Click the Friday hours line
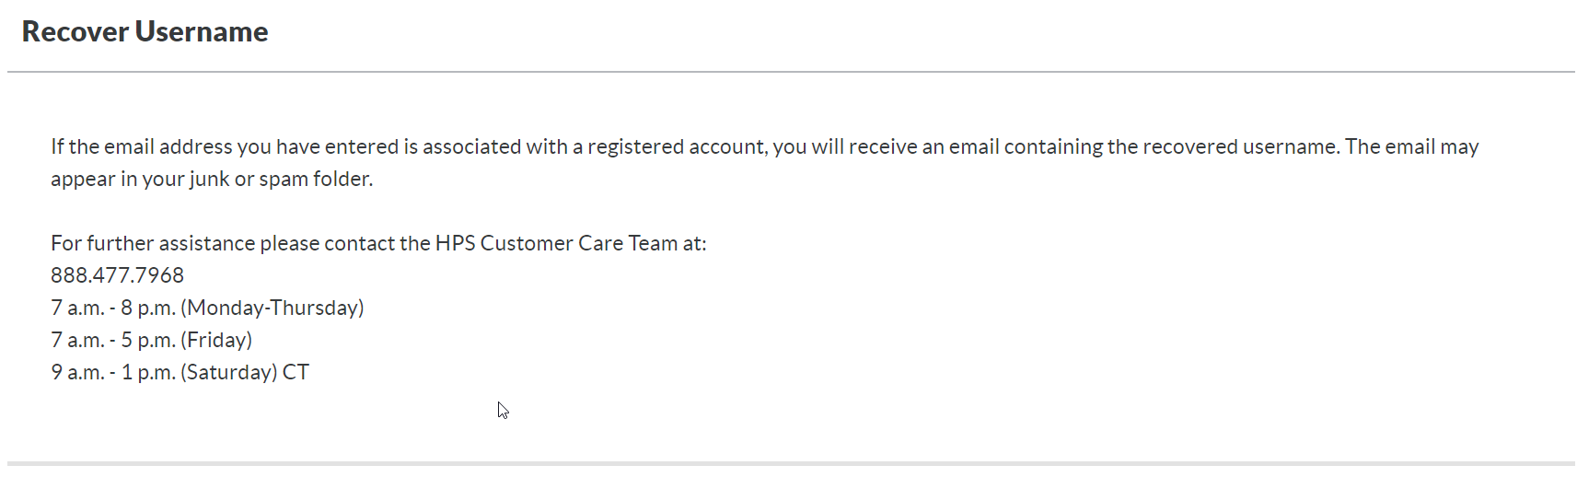Viewport: 1577px width, 477px height. (151, 340)
